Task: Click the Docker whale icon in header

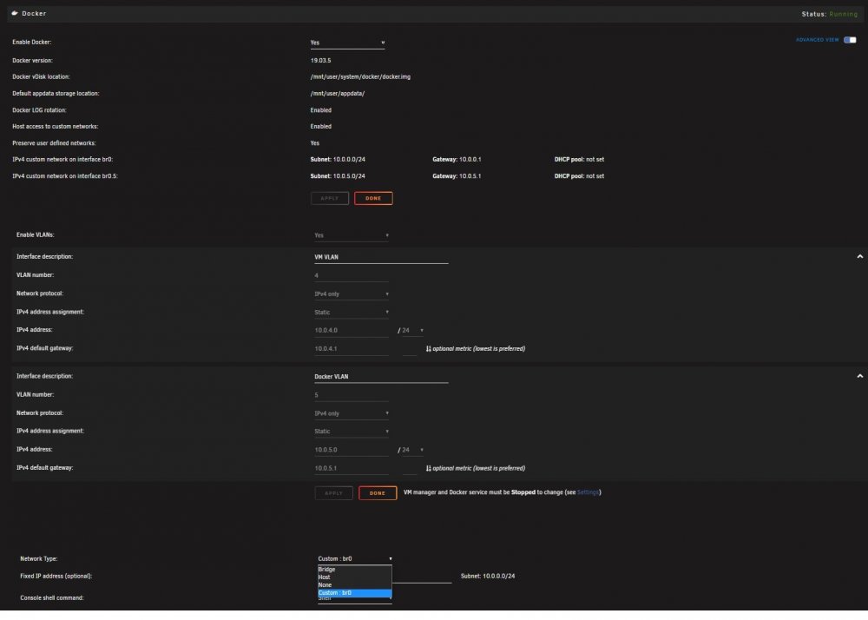Action: [x=15, y=13]
